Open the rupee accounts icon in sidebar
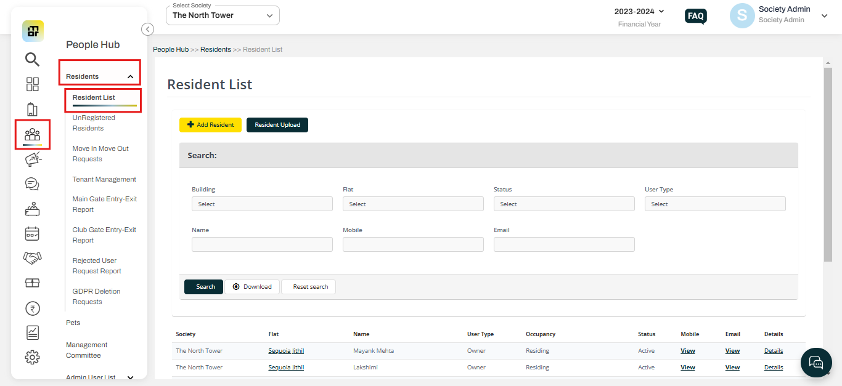 click(32, 308)
